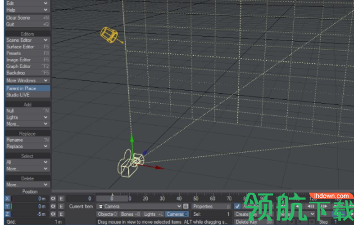This screenshot has height=225, width=354.
Task: Open the Presets window
Action: (28, 53)
